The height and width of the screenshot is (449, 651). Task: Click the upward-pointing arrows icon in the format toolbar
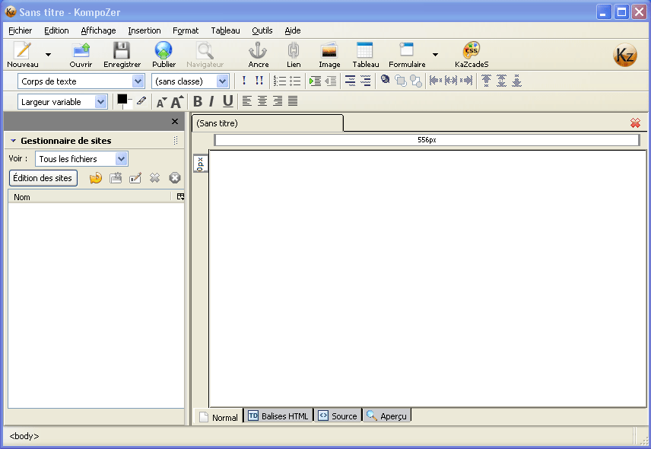[x=486, y=81]
